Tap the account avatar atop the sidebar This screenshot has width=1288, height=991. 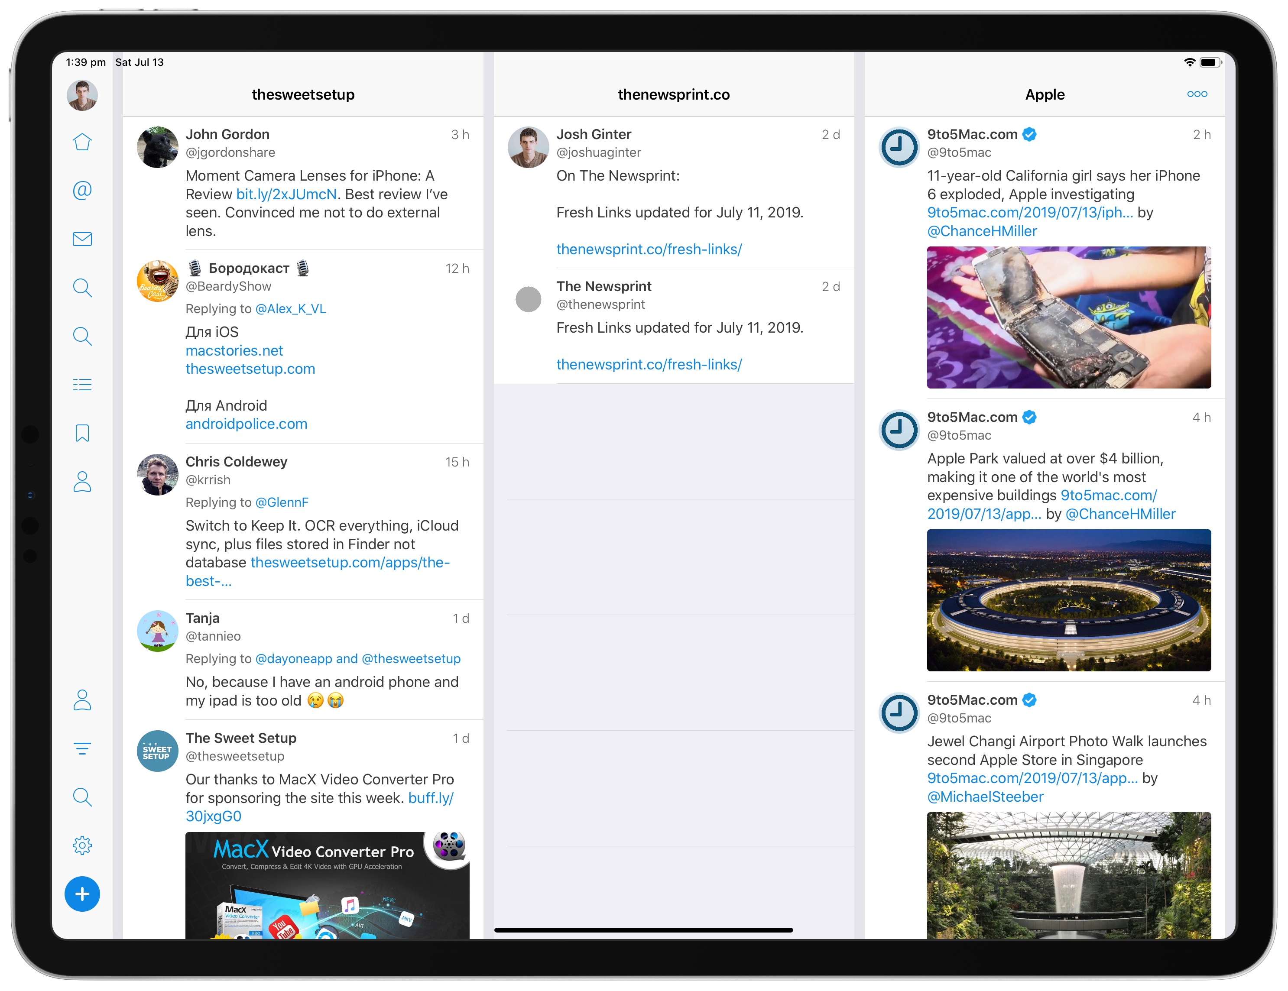[82, 95]
